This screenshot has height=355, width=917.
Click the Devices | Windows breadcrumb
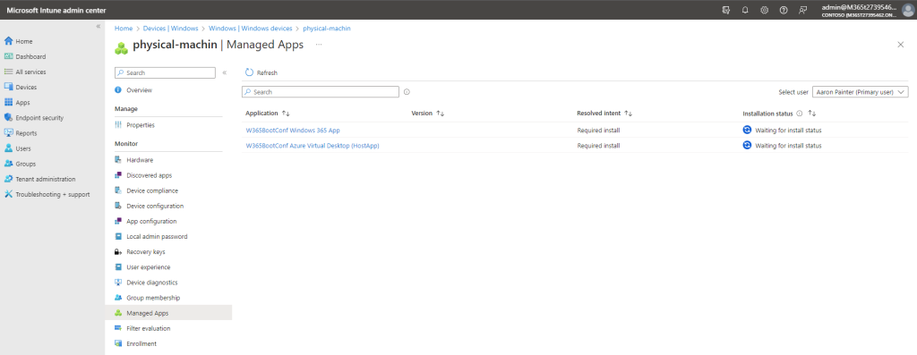pos(171,28)
